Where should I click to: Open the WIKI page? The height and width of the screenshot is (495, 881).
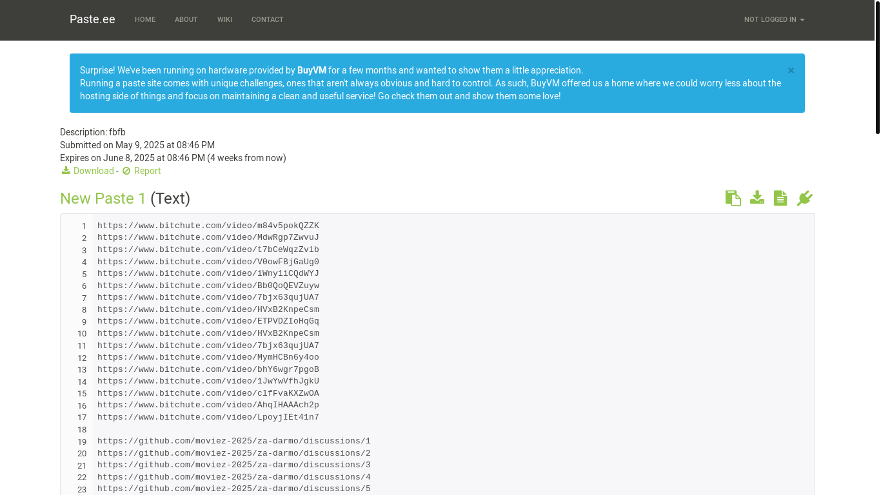click(224, 20)
